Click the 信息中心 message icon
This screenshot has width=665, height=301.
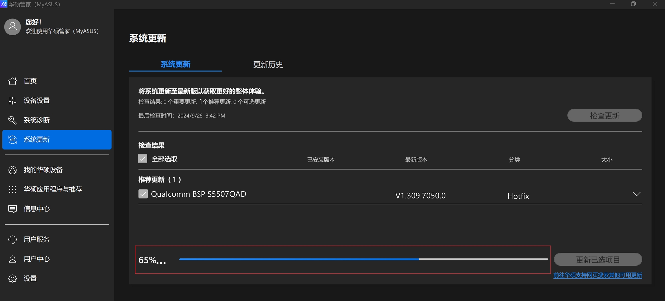pos(13,209)
